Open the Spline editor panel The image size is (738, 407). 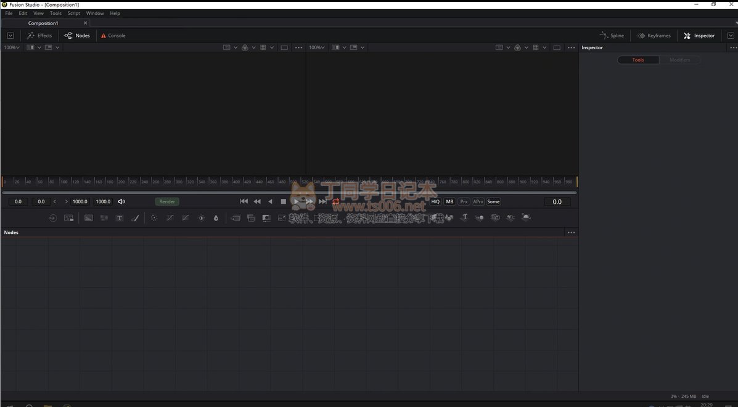pyautogui.click(x=612, y=36)
